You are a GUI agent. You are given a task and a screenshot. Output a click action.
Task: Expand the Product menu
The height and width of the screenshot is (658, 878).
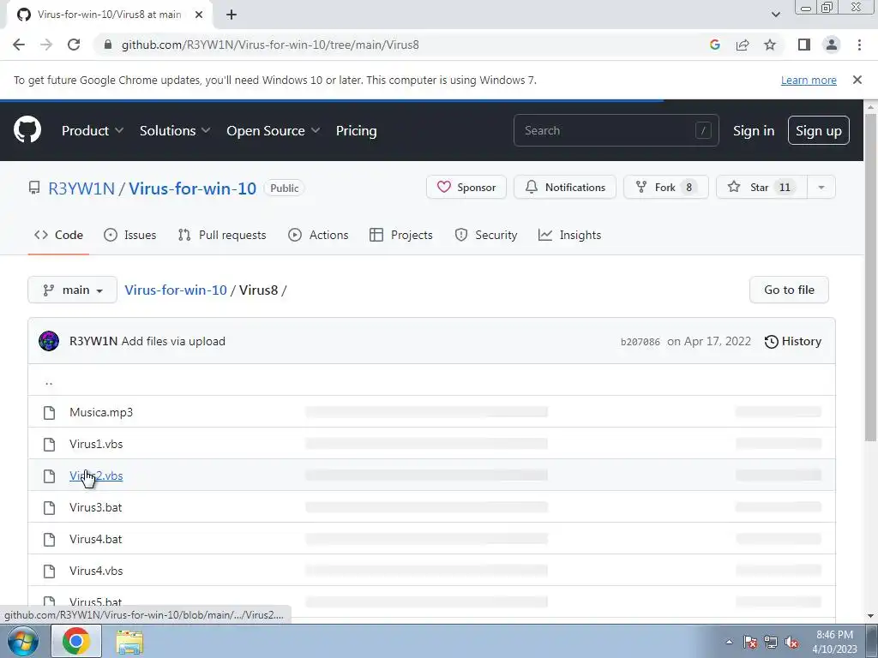coord(93,130)
